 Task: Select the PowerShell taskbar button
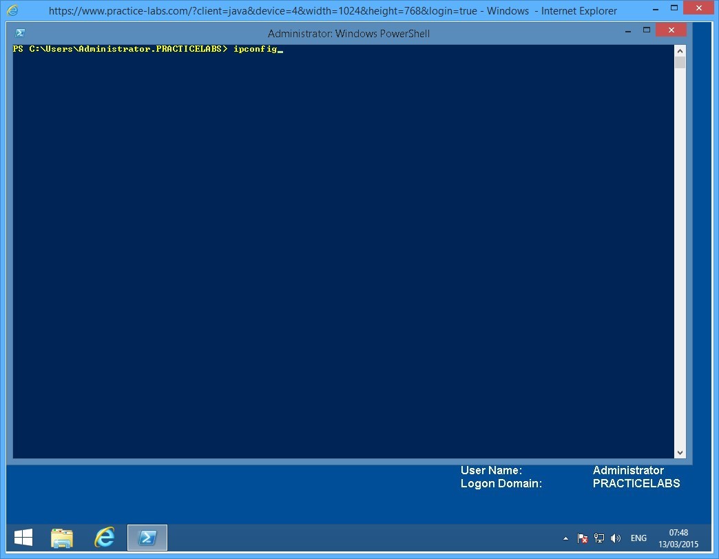[x=147, y=538]
